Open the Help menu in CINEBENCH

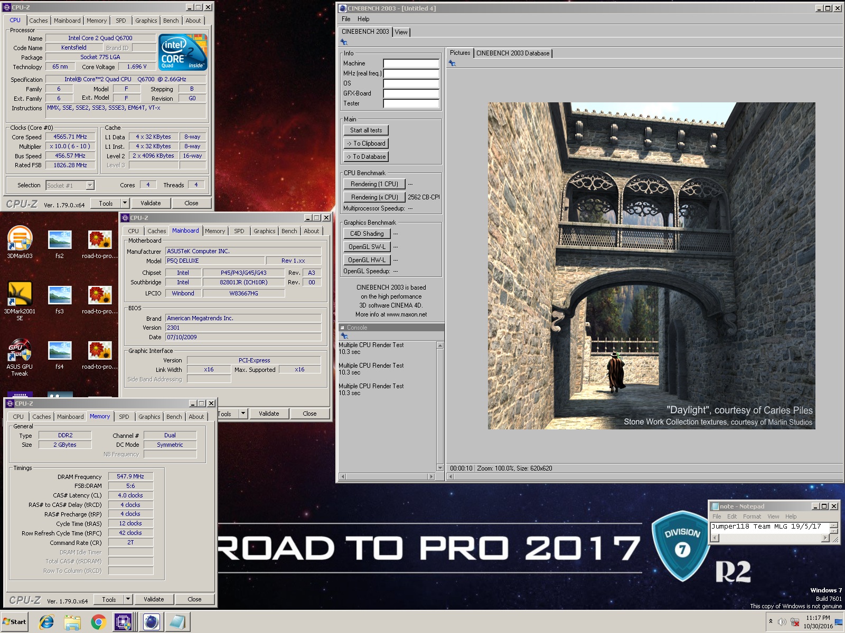click(x=363, y=19)
